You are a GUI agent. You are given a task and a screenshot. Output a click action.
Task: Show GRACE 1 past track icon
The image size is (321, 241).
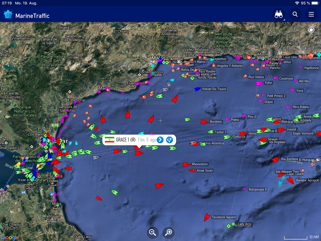click(x=170, y=140)
